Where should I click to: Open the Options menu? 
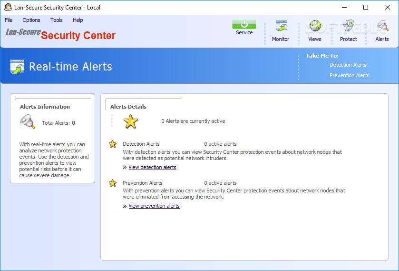pyautogui.click(x=31, y=20)
